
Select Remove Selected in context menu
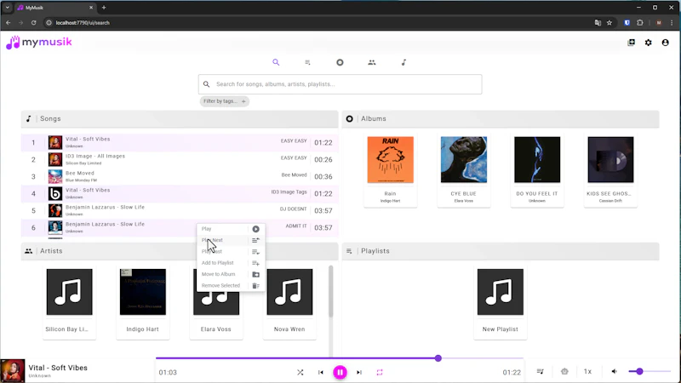[x=231, y=285]
